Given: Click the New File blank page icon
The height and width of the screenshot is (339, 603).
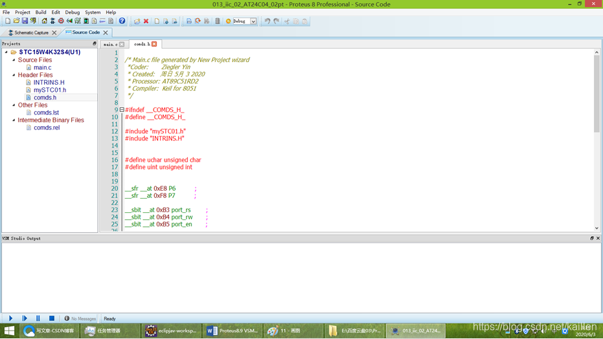Looking at the screenshot, I should point(157,21).
